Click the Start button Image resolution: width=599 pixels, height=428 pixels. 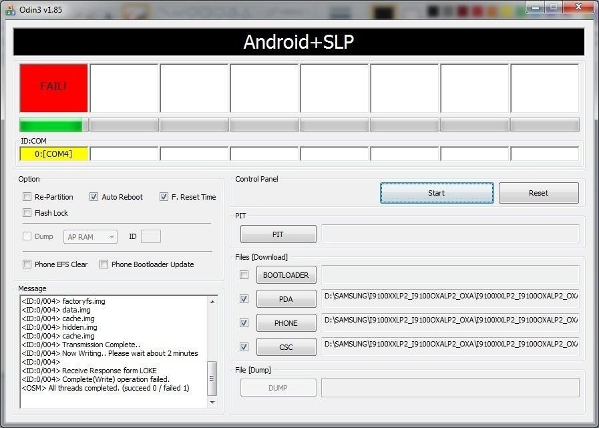437,193
